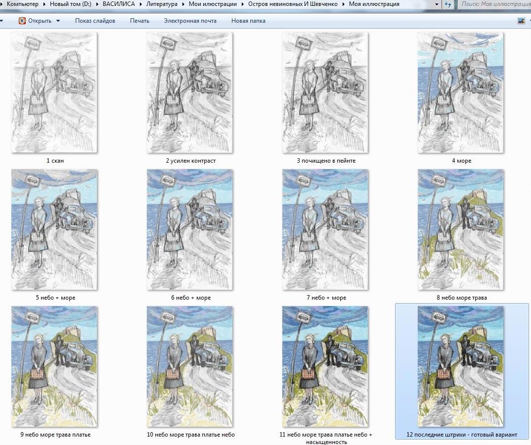
Task: Refresh the folder using address bar button
Action: coord(448,4)
